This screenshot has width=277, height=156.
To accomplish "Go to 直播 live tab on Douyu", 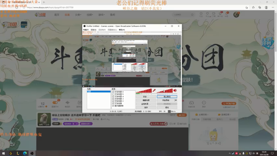I will (67, 15).
